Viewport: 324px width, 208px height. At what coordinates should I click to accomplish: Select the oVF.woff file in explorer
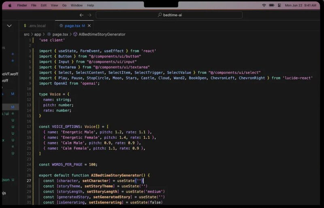[10, 74]
